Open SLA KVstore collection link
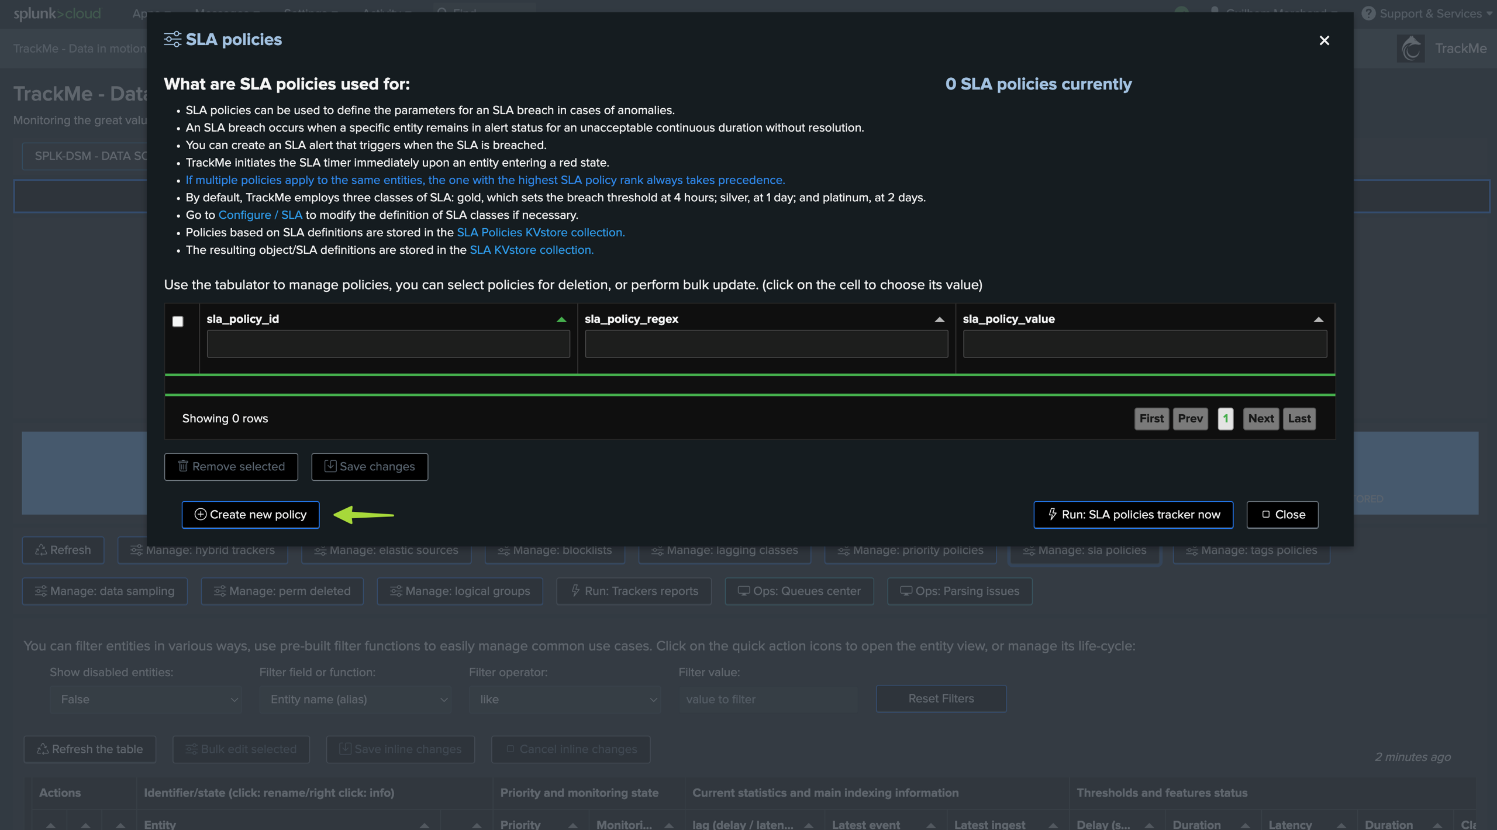The image size is (1497, 830). point(531,250)
